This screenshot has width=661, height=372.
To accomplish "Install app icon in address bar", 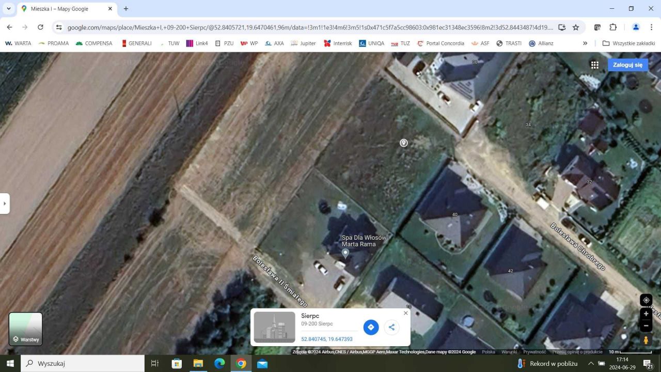I will click(562, 27).
